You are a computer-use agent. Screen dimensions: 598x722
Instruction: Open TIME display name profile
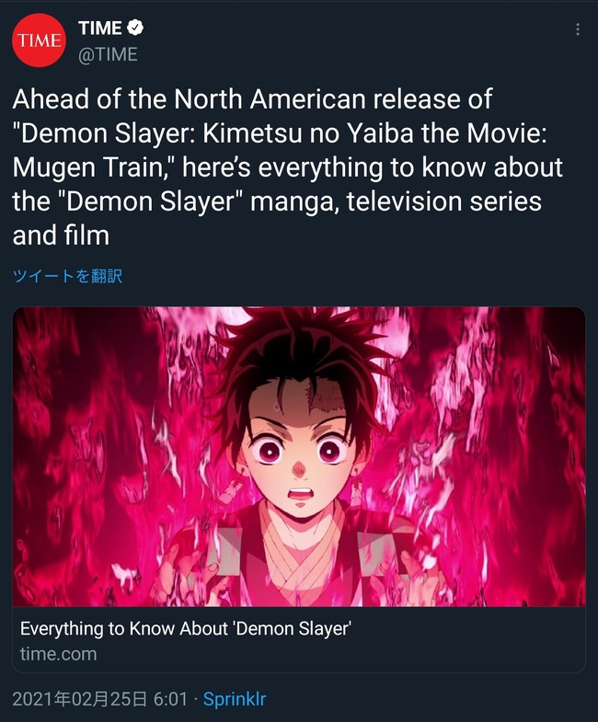click(100, 29)
